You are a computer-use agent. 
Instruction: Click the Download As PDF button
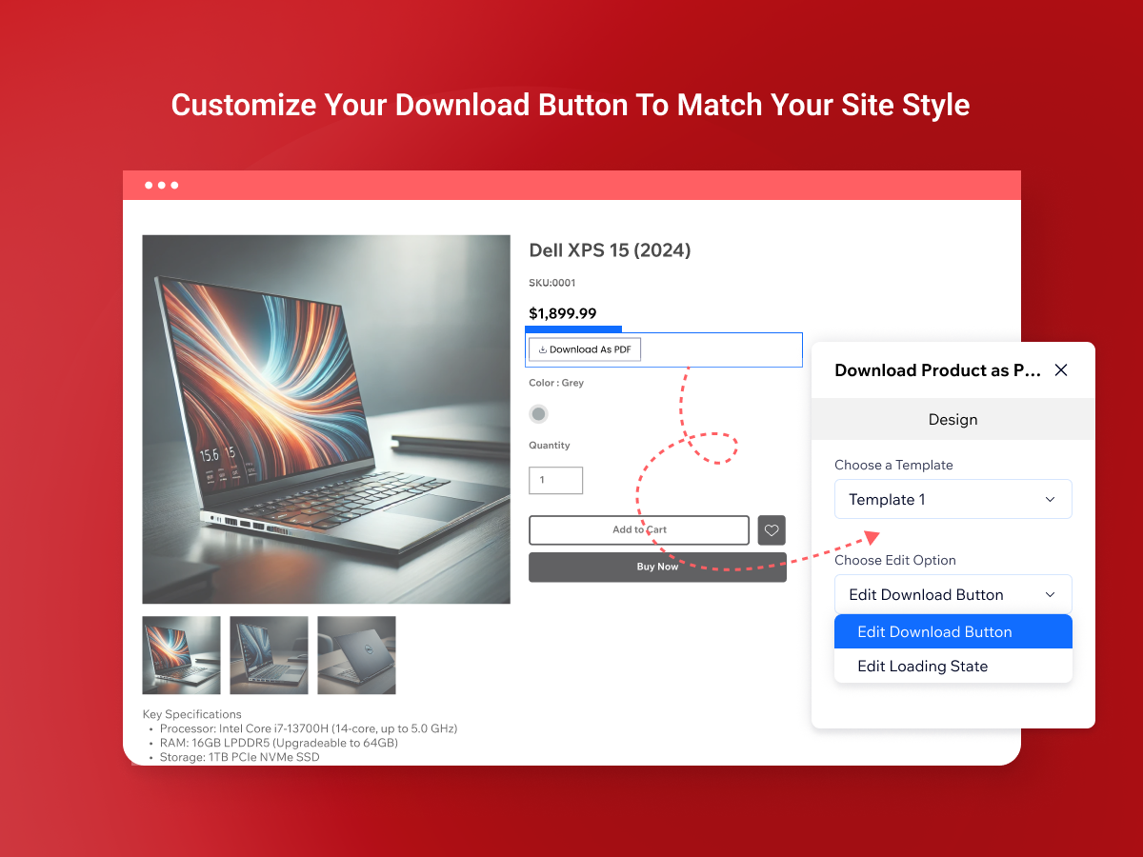[585, 349]
